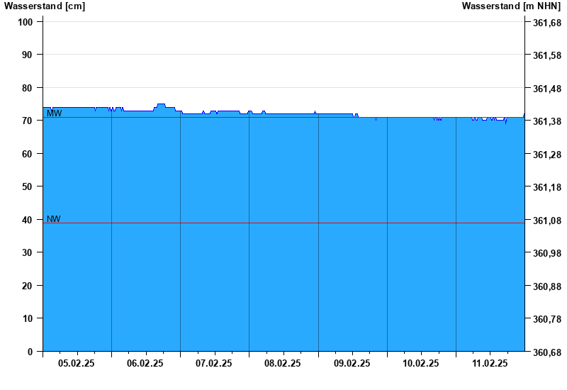
Task: Click the 08.02.25 date label
Action: [x=282, y=363]
